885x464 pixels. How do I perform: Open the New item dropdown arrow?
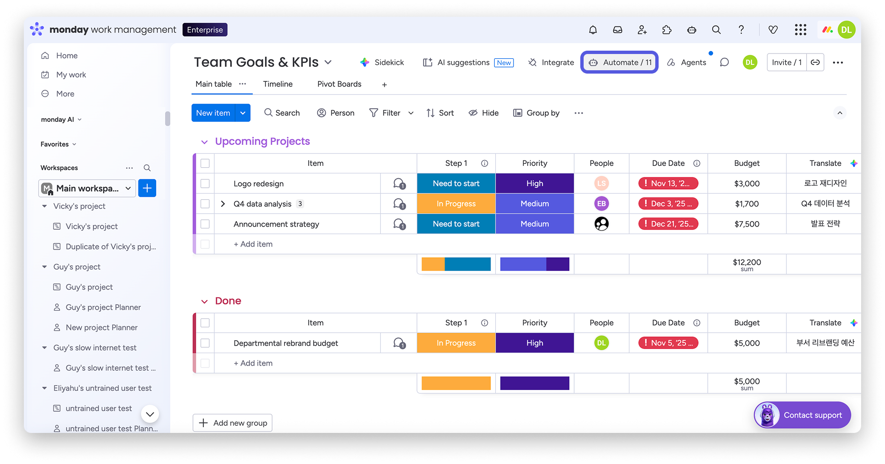pyautogui.click(x=243, y=113)
